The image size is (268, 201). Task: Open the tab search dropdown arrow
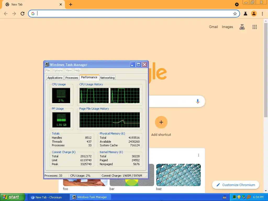point(237,4)
